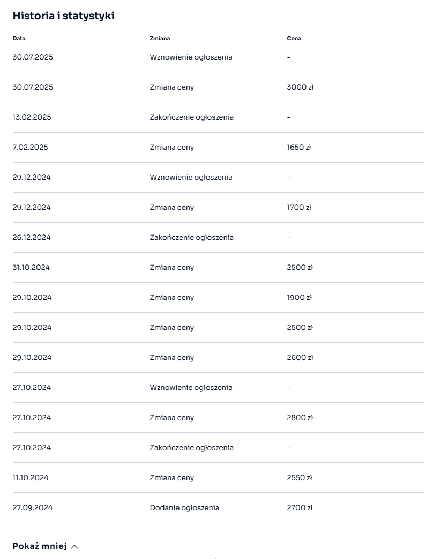Click the Zmiana column header
Viewport: 433px width, 559px height.
[x=160, y=38]
